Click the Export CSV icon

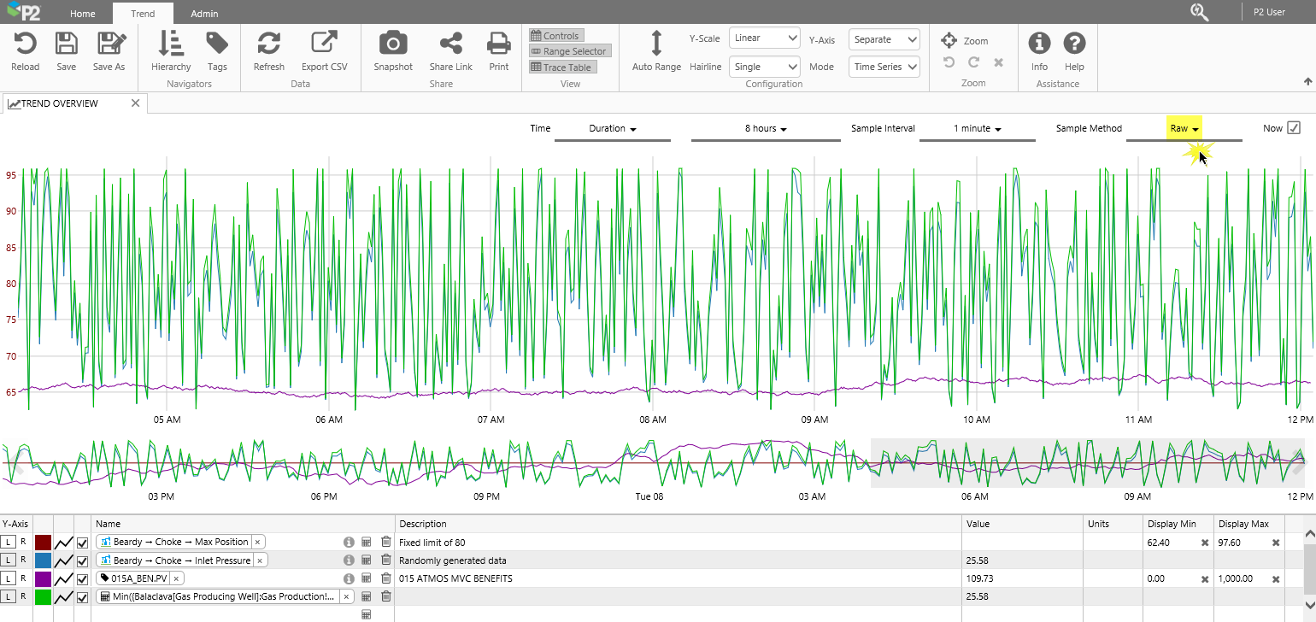point(324,44)
